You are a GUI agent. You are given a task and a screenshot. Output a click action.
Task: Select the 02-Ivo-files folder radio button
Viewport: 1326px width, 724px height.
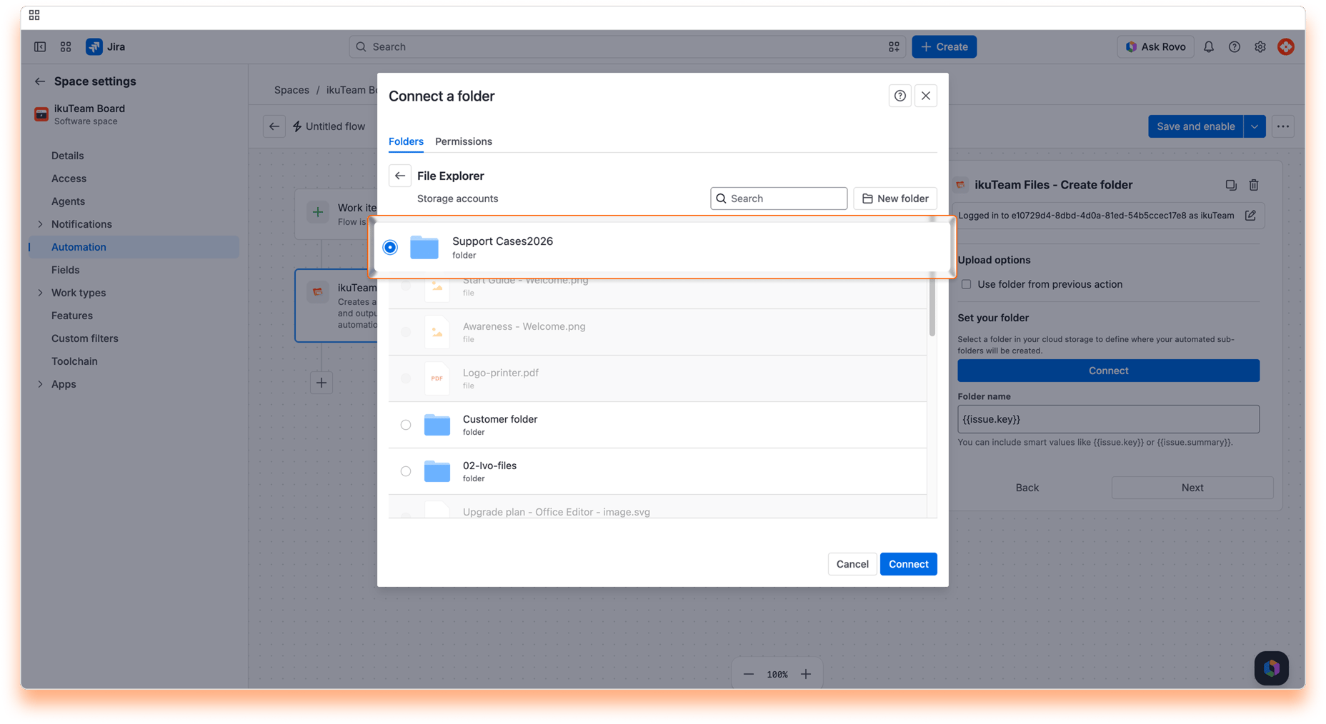(406, 471)
